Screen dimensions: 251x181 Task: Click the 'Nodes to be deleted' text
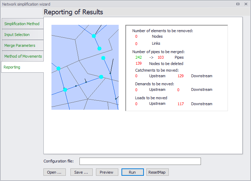pos(166,64)
